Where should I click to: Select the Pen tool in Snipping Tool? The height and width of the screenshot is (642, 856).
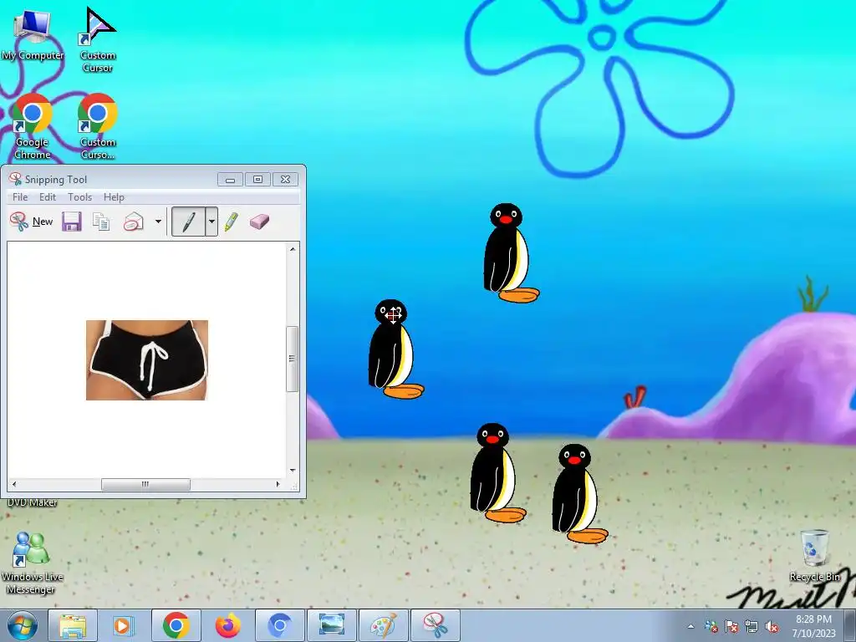click(x=188, y=221)
